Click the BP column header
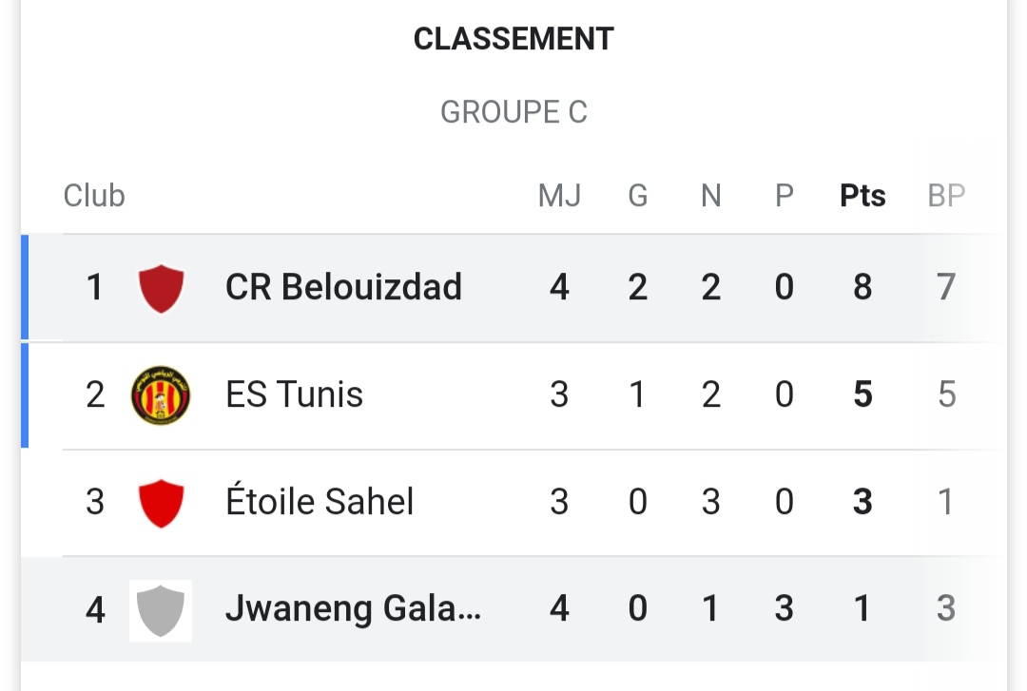 coord(946,196)
